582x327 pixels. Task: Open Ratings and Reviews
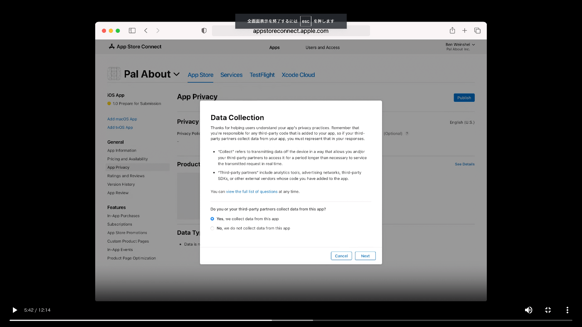[126, 176]
